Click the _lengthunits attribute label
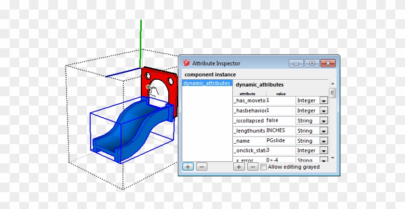The height and width of the screenshot is (209, 405). pos(250,131)
